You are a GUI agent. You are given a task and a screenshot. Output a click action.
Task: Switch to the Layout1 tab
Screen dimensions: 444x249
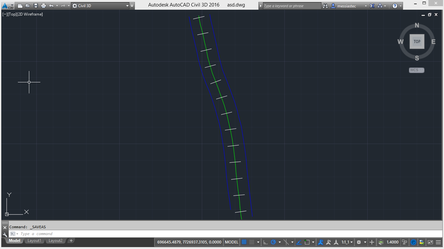(x=34, y=241)
